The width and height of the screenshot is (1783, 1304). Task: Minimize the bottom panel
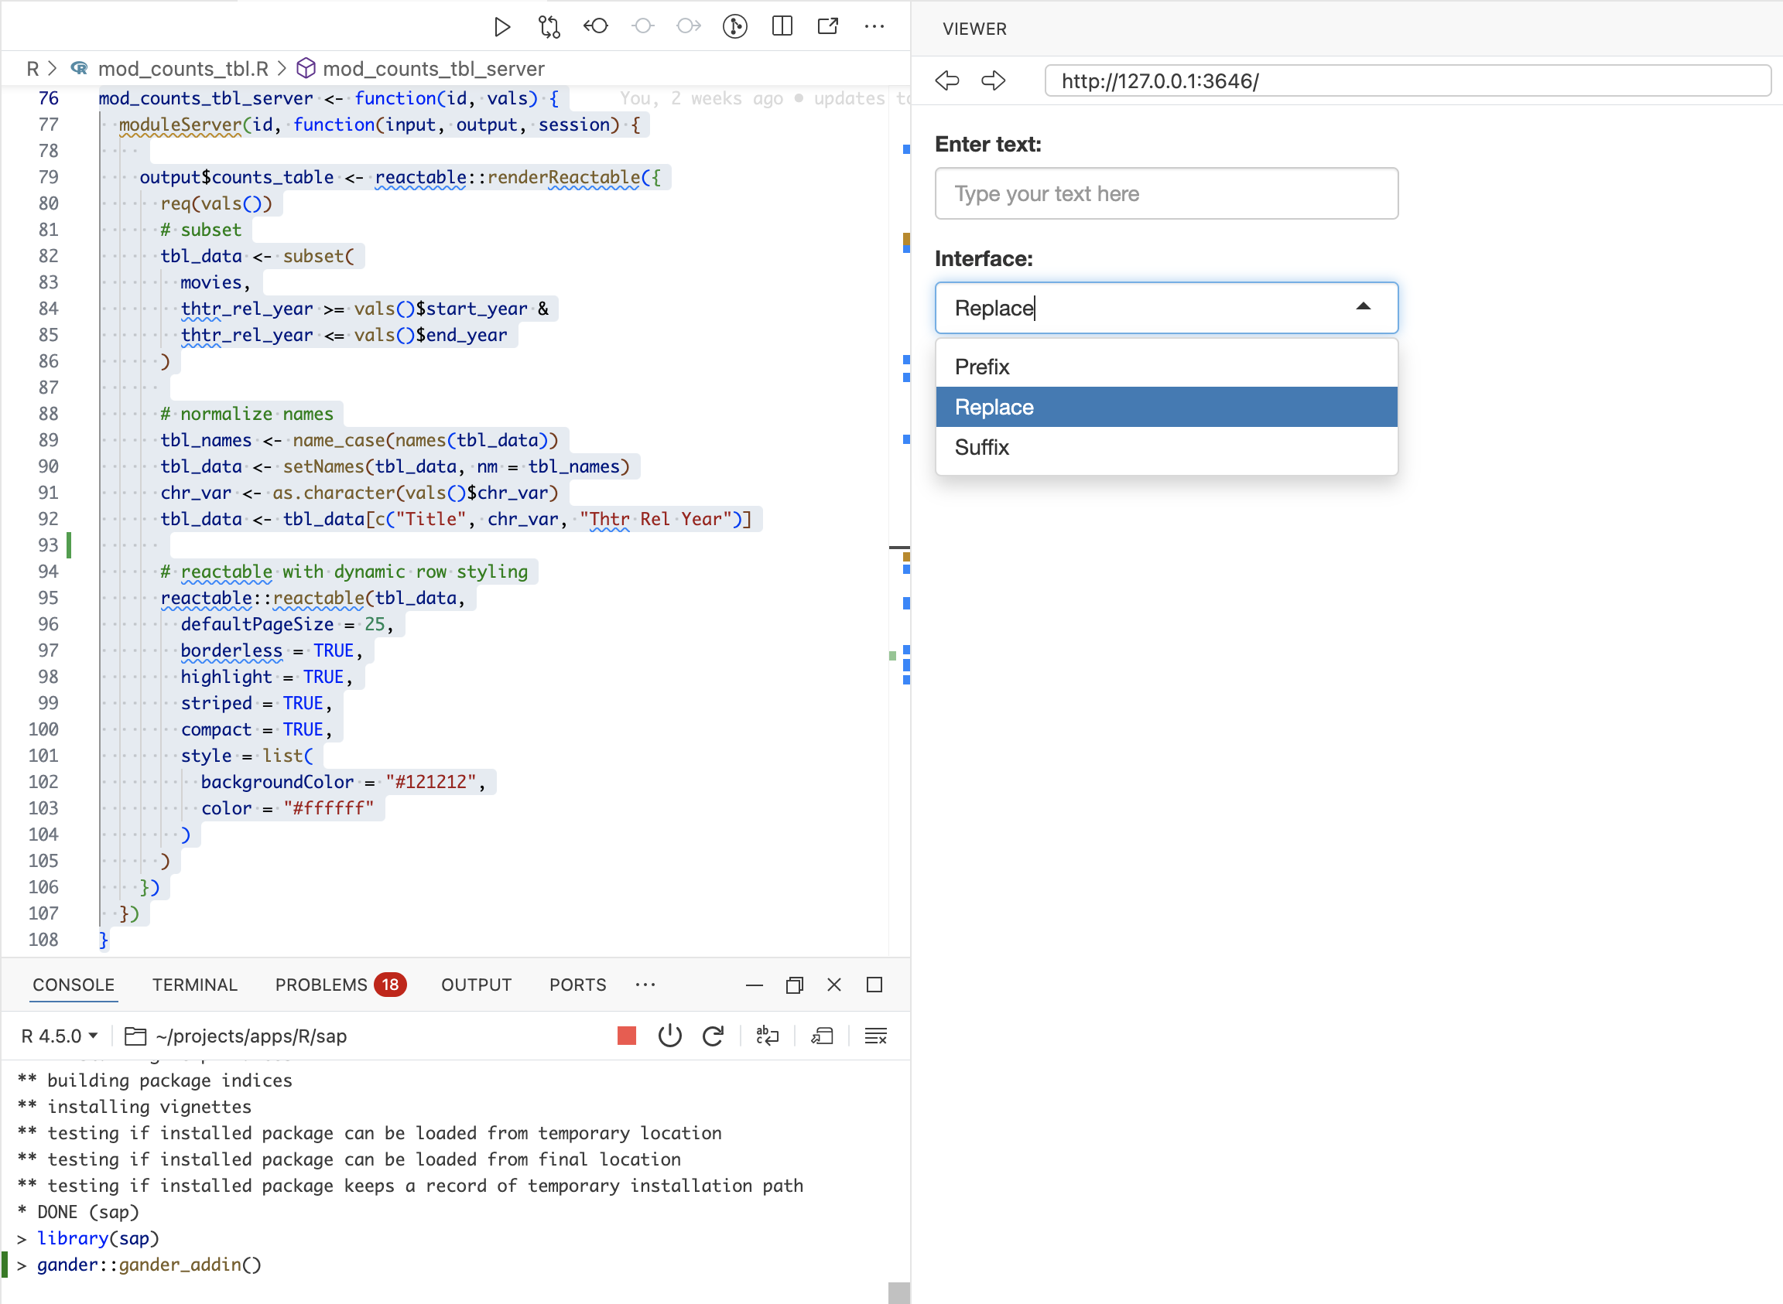coord(754,985)
